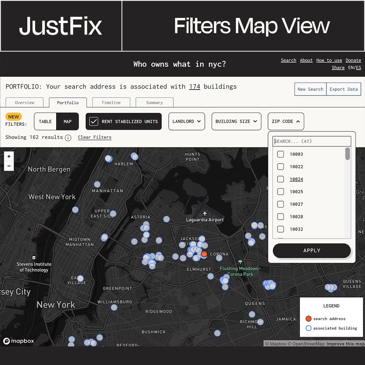
Task: Click a blue building marker near Harlem
Action: pos(108,159)
